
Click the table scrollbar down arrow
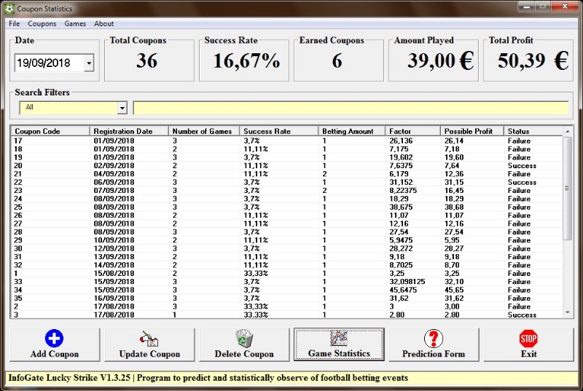point(568,312)
